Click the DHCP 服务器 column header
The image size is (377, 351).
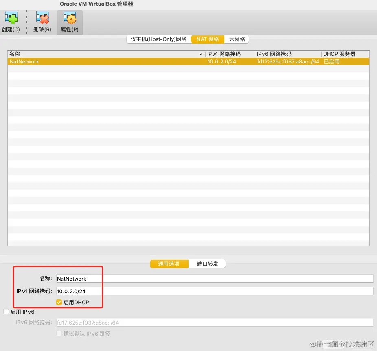click(345, 54)
